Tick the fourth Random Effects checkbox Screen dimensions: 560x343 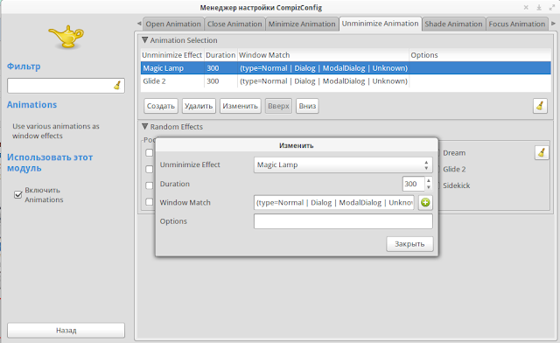[150, 202]
